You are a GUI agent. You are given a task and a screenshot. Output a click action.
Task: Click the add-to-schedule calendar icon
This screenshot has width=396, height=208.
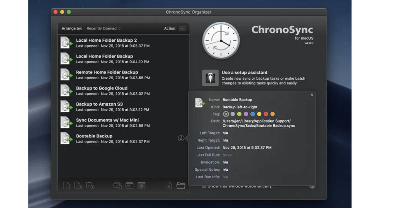click(x=141, y=186)
